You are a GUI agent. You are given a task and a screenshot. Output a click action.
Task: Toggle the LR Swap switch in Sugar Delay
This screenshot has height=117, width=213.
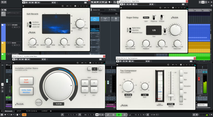pyautogui.click(x=161, y=17)
